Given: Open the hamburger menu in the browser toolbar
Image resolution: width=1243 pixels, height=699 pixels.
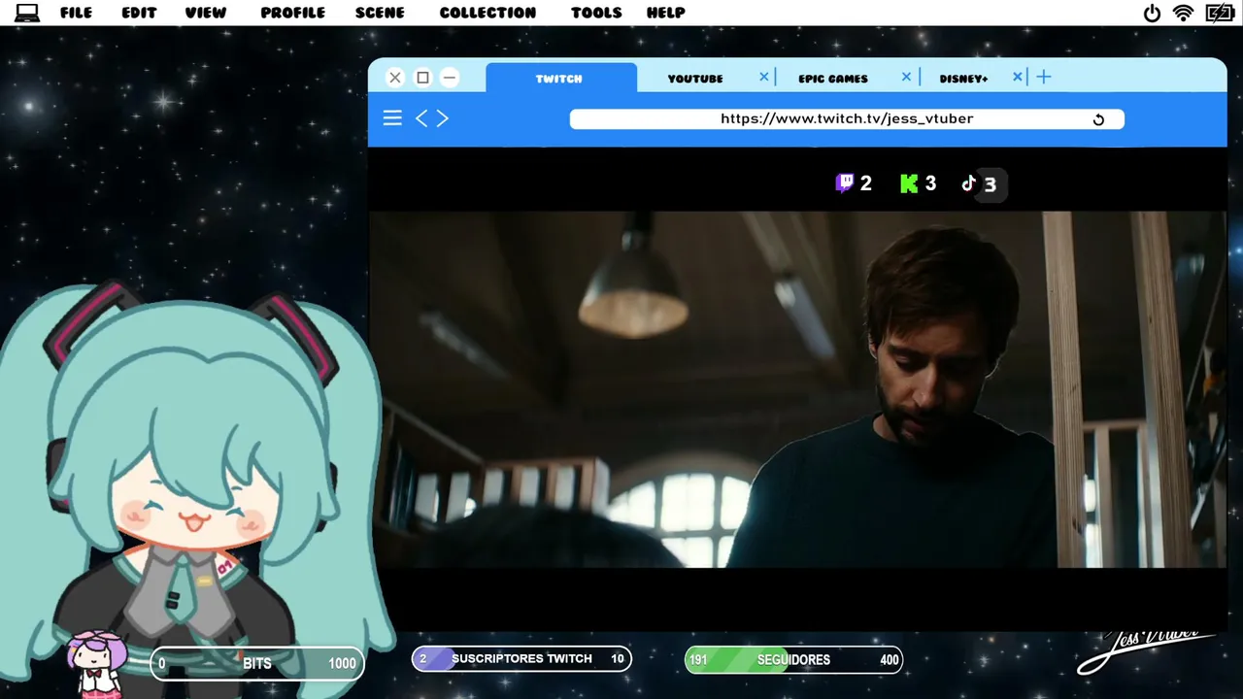Looking at the screenshot, I should (x=392, y=117).
